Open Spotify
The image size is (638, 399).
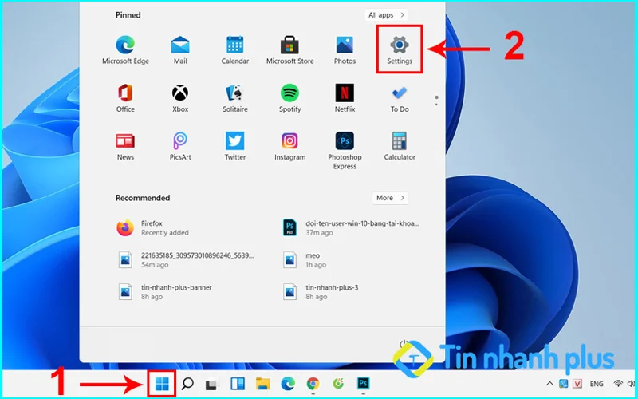click(x=289, y=98)
